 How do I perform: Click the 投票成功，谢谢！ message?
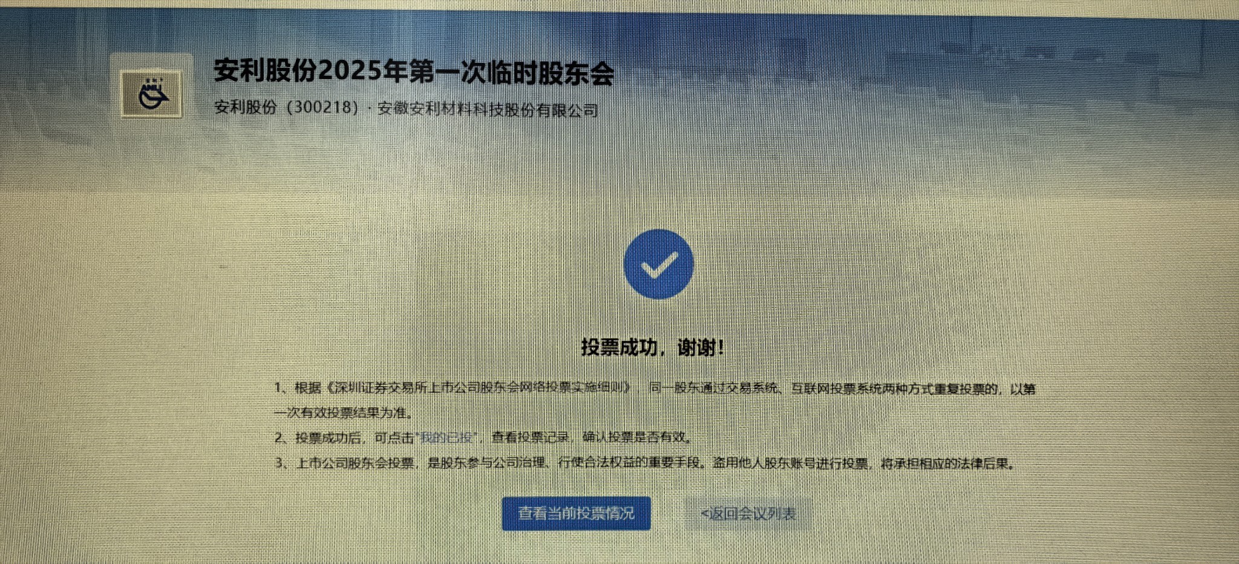(652, 347)
